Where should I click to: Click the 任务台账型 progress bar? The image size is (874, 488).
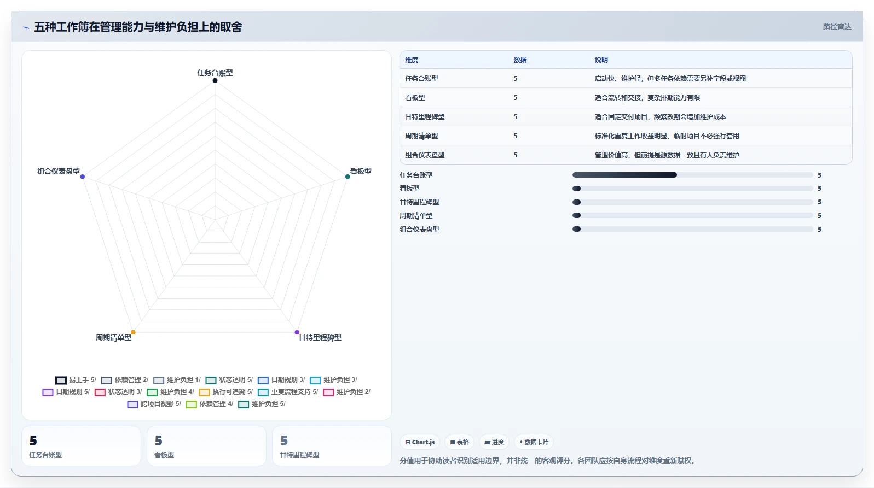click(692, 175)
